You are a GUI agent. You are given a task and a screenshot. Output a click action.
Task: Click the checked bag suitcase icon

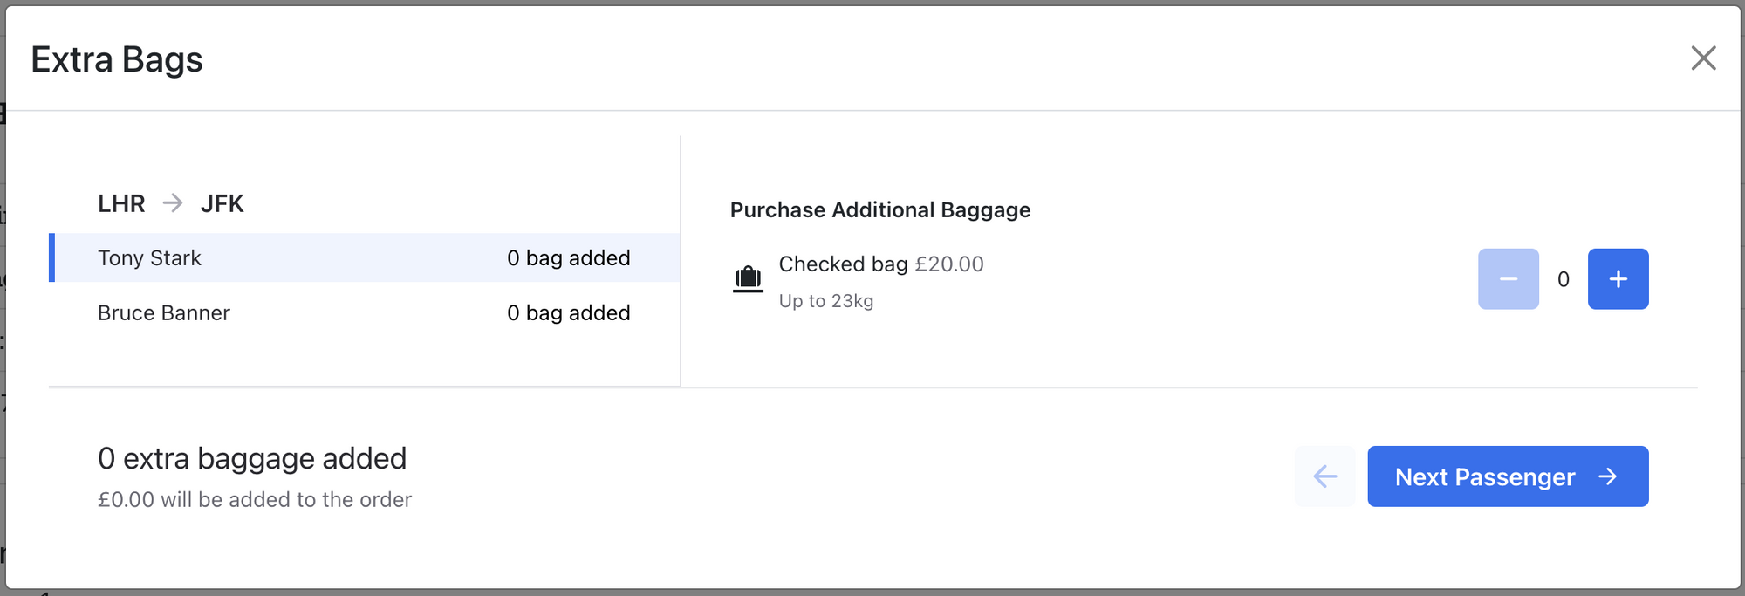click(747, 277)
